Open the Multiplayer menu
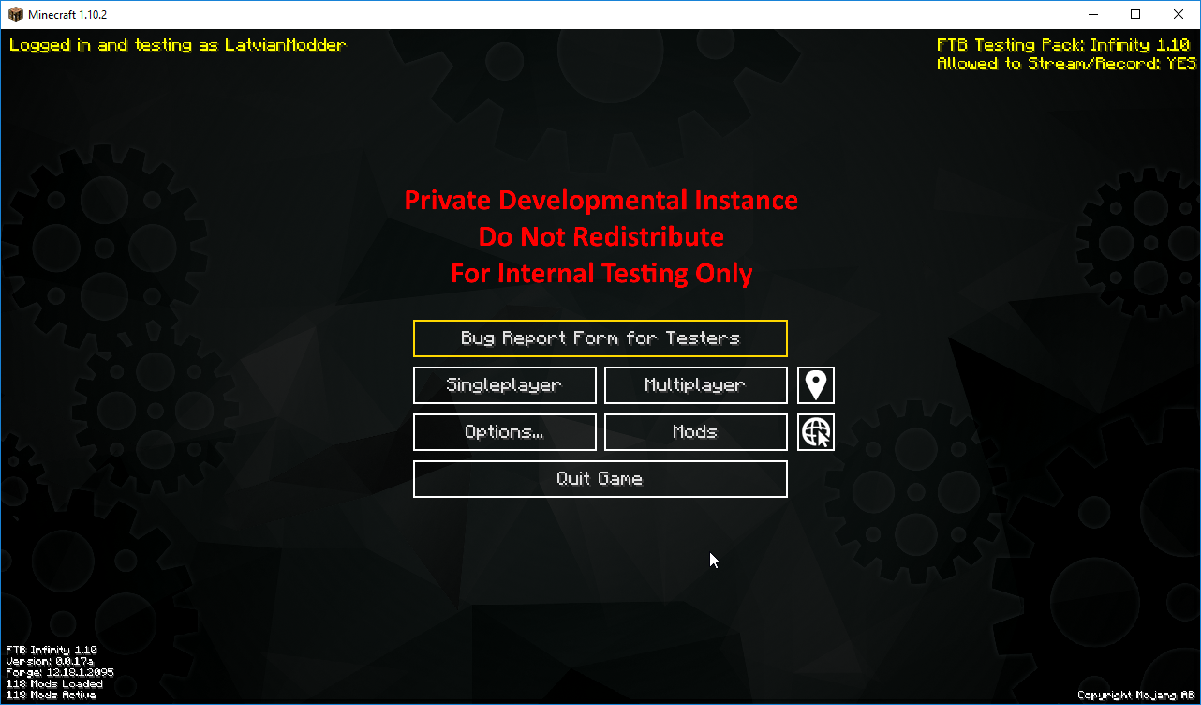 (x=695, y=385)
